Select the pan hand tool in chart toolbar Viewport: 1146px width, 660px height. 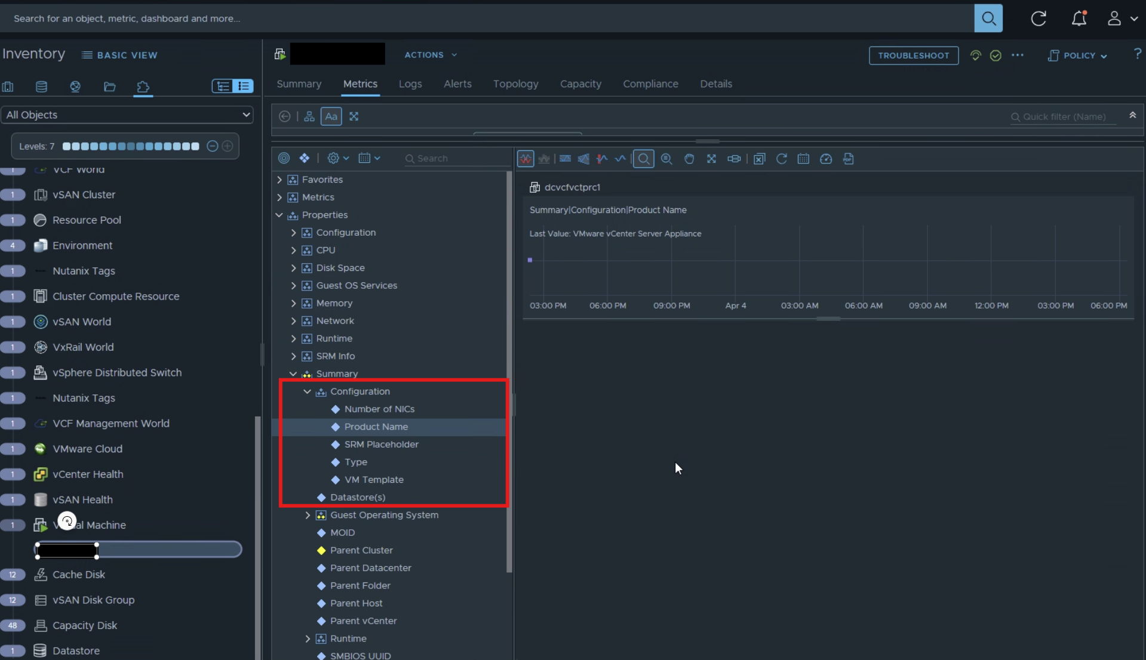click(689, 159)
